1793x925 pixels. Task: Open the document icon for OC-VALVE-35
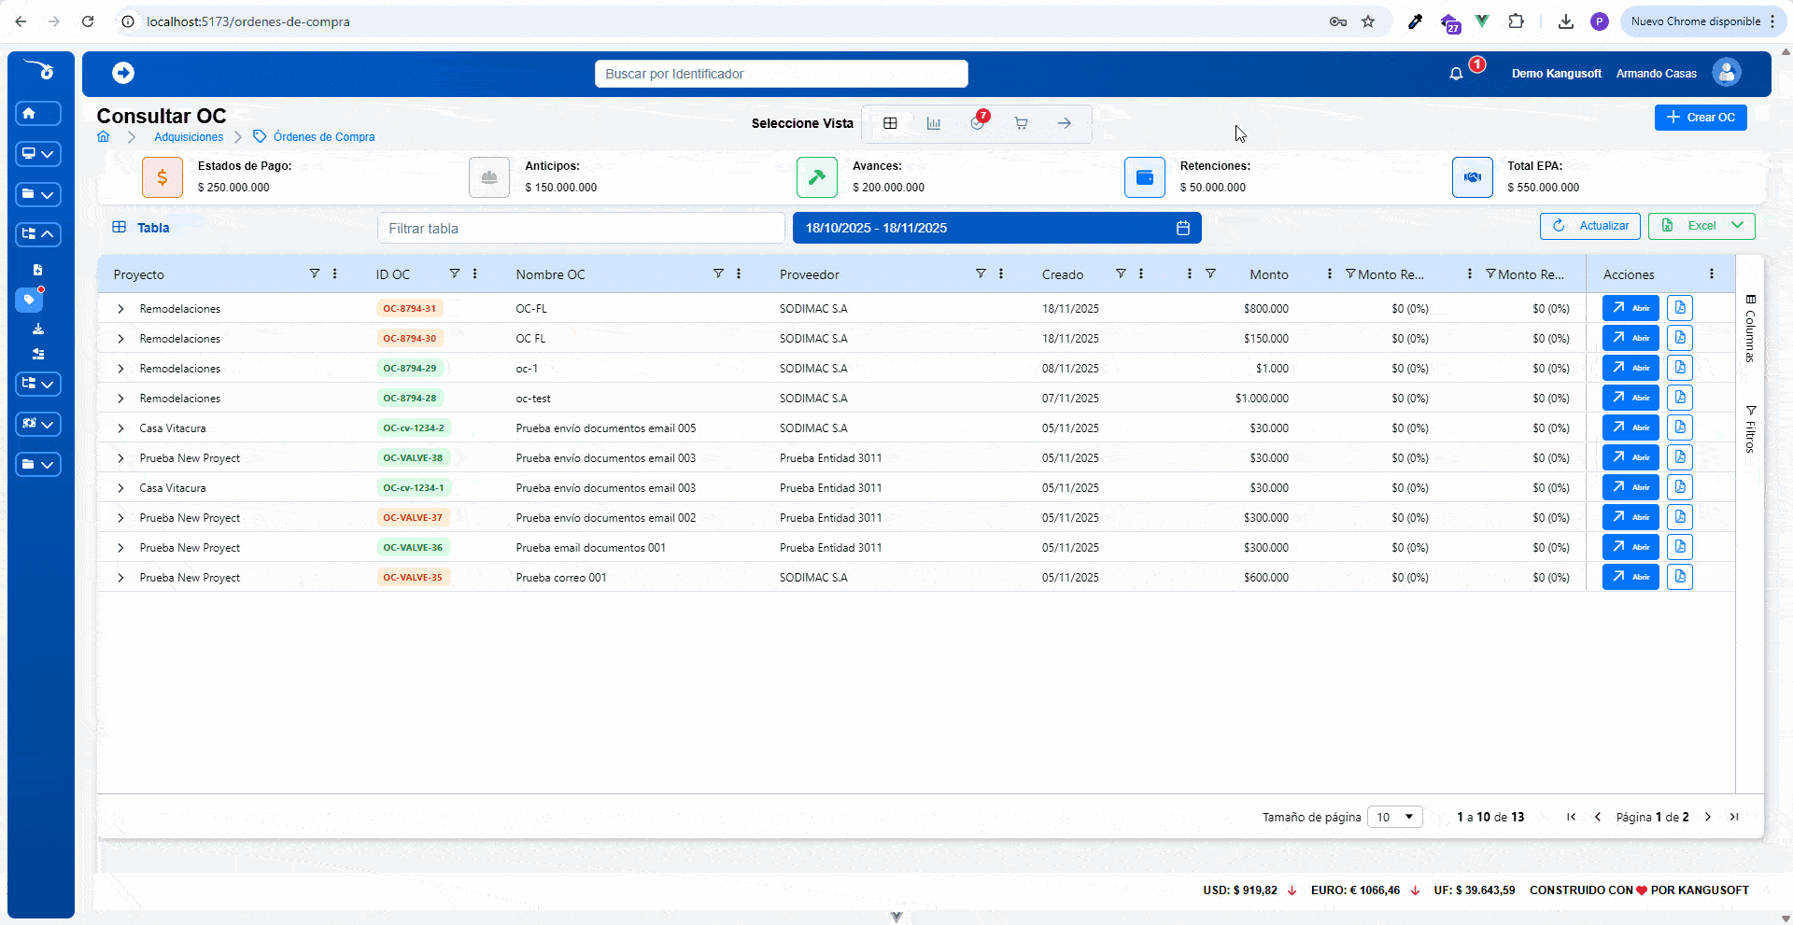[x=1680, y=577]
